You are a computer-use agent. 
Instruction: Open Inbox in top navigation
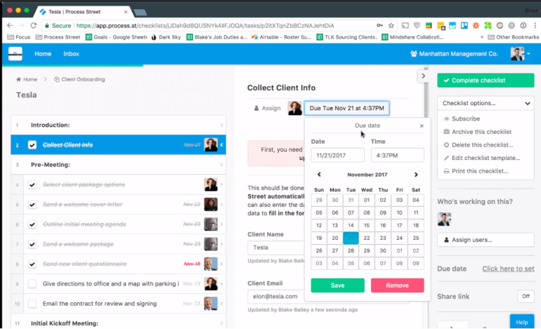pyautogui.click(x=71, y=54)
